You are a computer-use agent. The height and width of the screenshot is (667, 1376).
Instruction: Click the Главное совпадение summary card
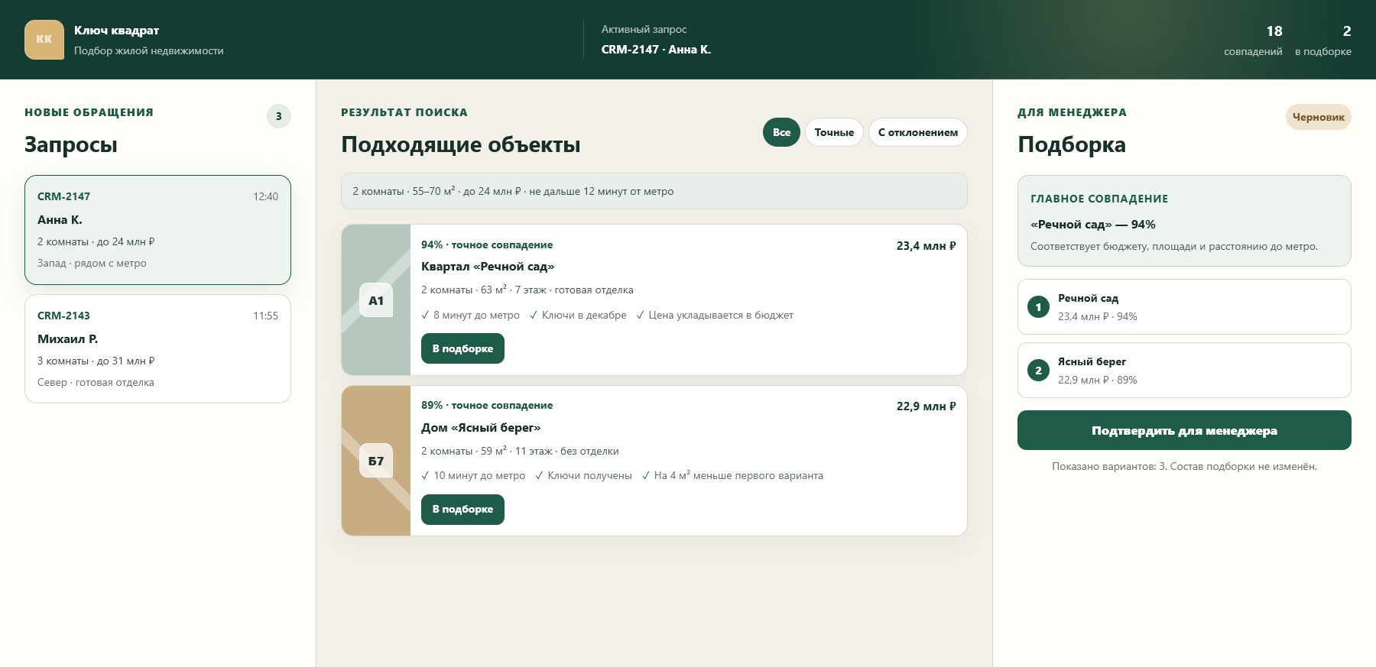click(x=1184, y=221)
